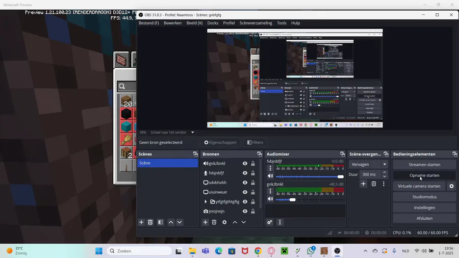This screenshot has height=258, width=459.
Task: Move scene up arrow in Scènes panel
Action: click(x=171, y=222)
